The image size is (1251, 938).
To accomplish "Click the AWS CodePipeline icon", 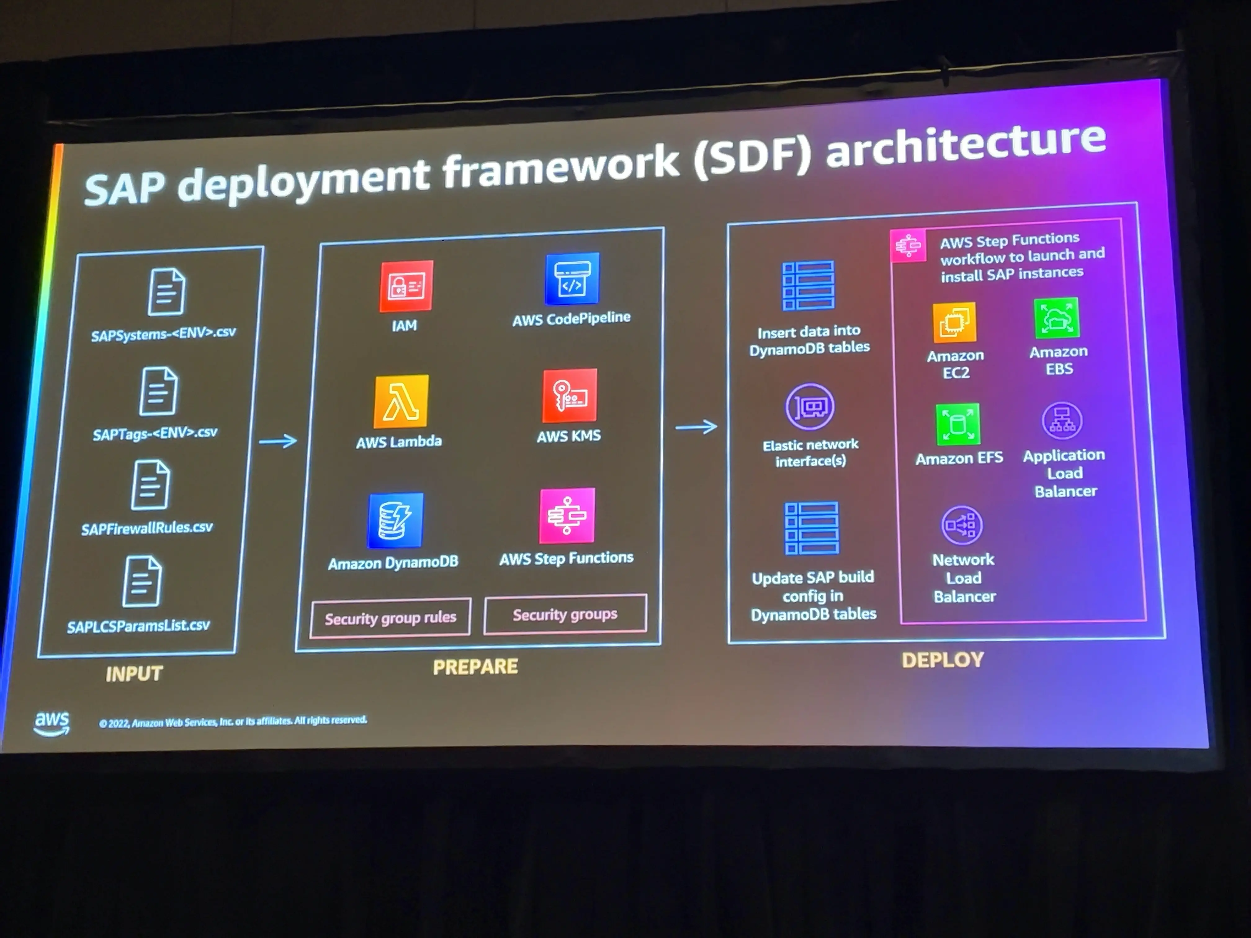I will [572, 278].
